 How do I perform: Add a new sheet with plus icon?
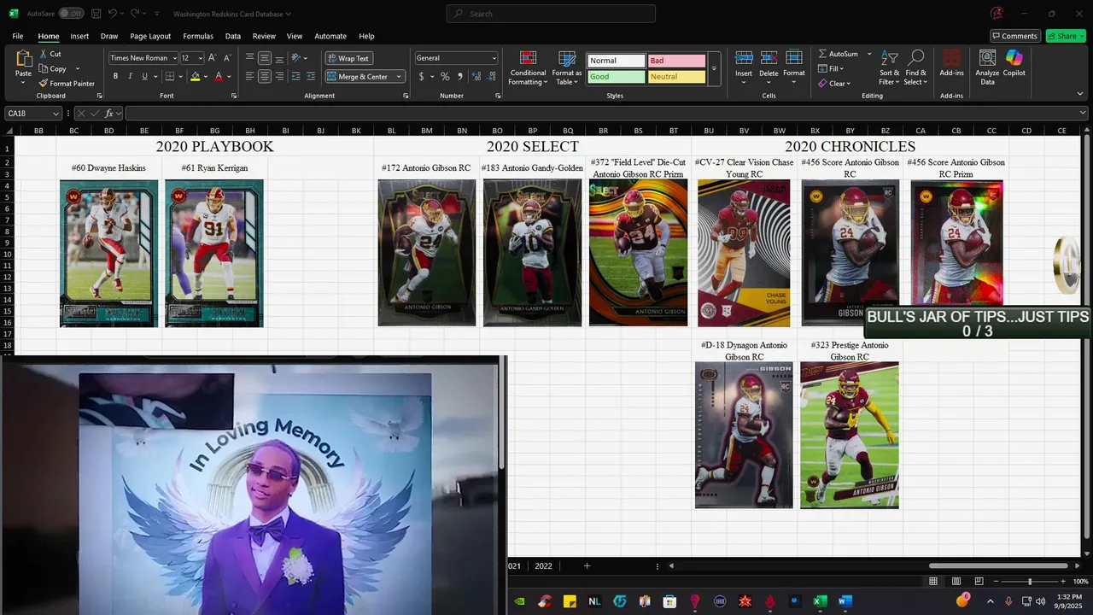[587, 566]
